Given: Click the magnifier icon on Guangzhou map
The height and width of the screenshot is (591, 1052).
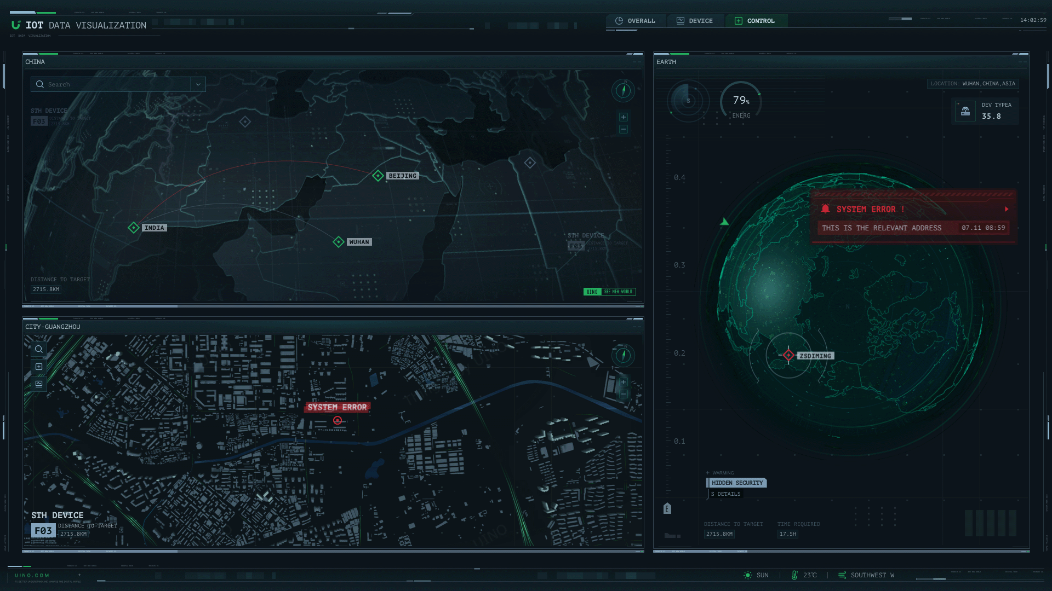Looking at the screenshot, I should 39,349.
